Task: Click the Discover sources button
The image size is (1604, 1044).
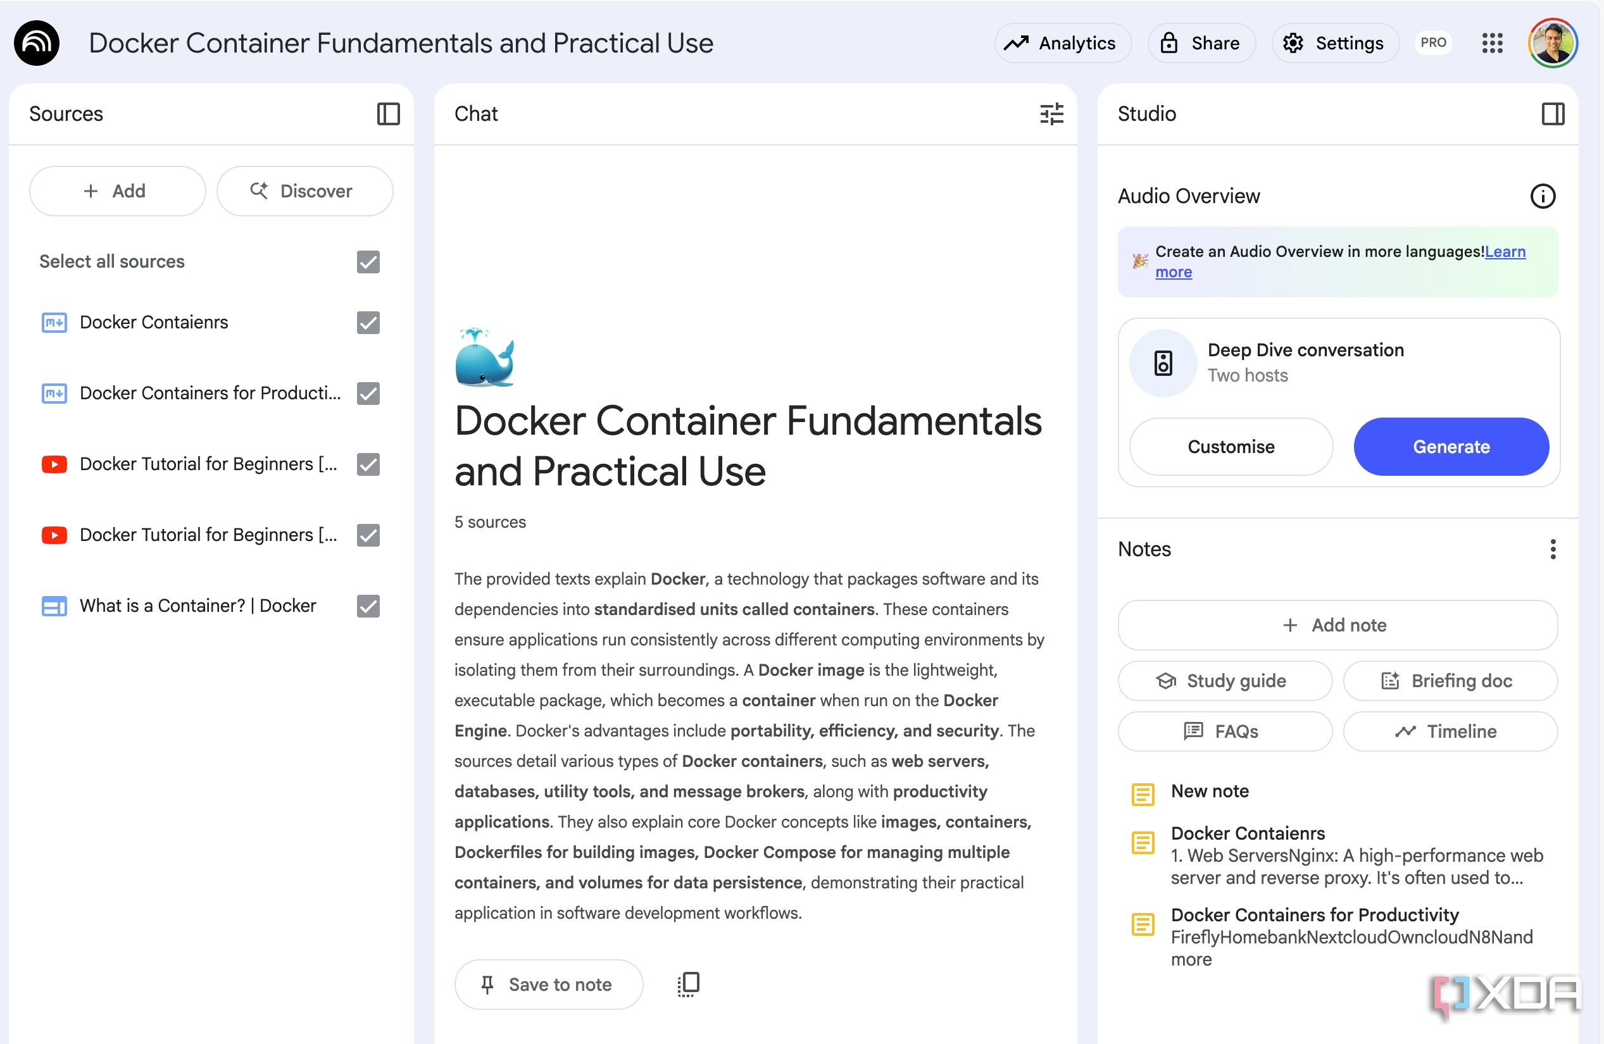Action: 304,190
